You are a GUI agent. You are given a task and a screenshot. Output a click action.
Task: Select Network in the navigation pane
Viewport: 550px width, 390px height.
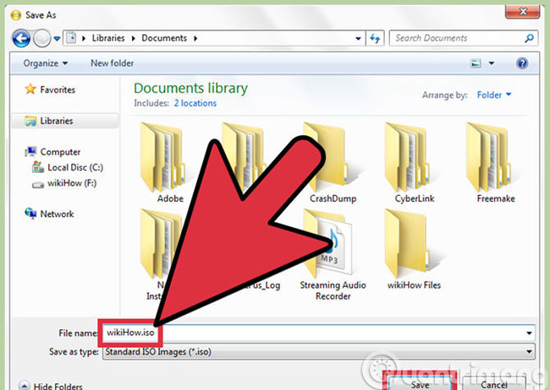[x=57, y=214]
